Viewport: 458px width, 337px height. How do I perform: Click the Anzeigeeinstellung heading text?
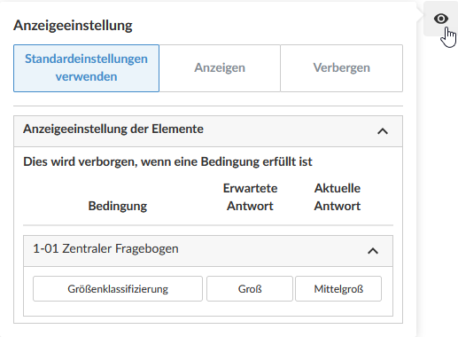click(x=73, y=25)
